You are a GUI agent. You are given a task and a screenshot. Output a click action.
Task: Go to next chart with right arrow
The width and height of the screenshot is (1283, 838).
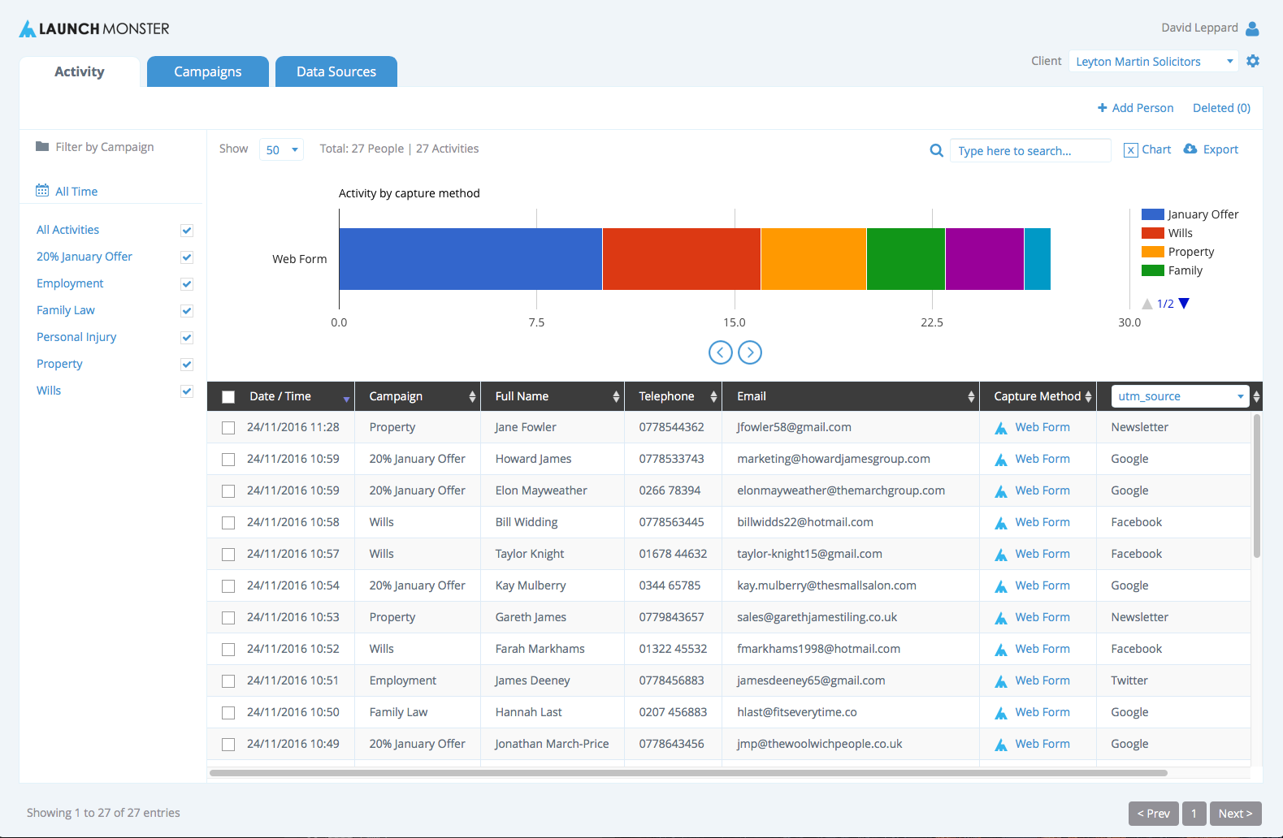(750, 352)
